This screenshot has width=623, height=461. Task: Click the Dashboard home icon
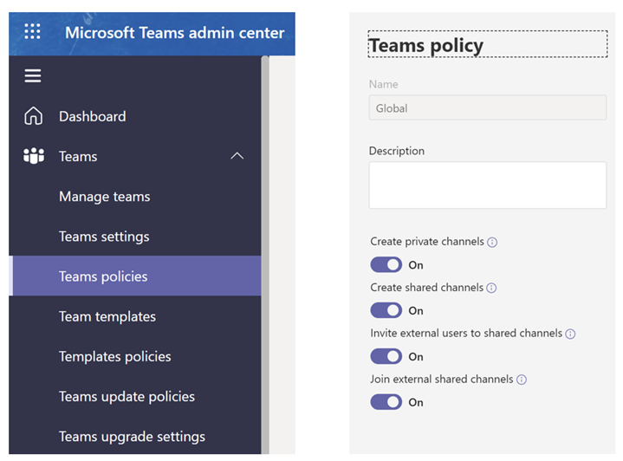[x=34, y=116]
